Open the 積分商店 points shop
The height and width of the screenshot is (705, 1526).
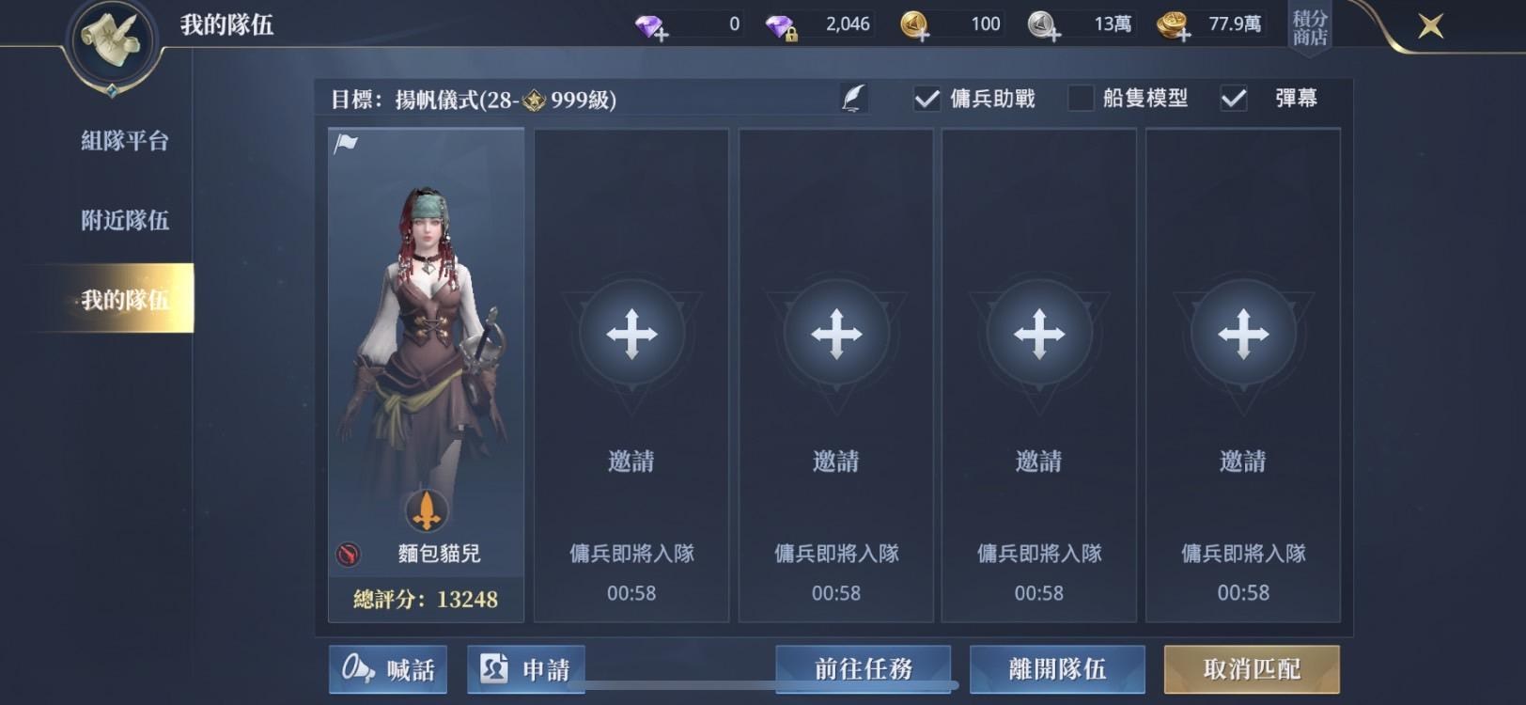pyautogui.click(x=1310, y=27)
